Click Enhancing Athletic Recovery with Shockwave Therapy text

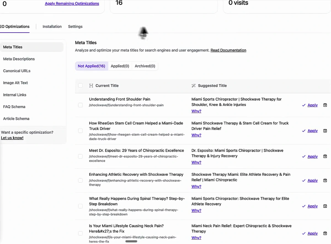coord(136,175)
